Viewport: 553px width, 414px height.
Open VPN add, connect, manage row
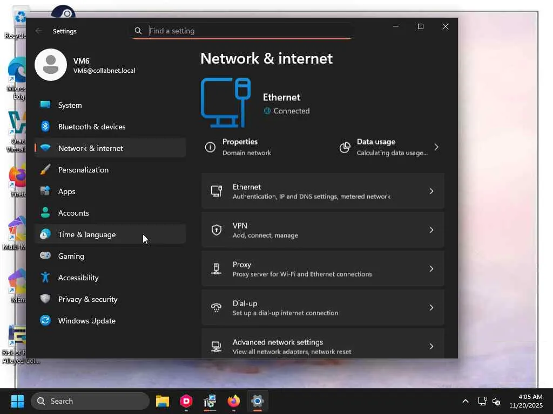click(323, 230)
